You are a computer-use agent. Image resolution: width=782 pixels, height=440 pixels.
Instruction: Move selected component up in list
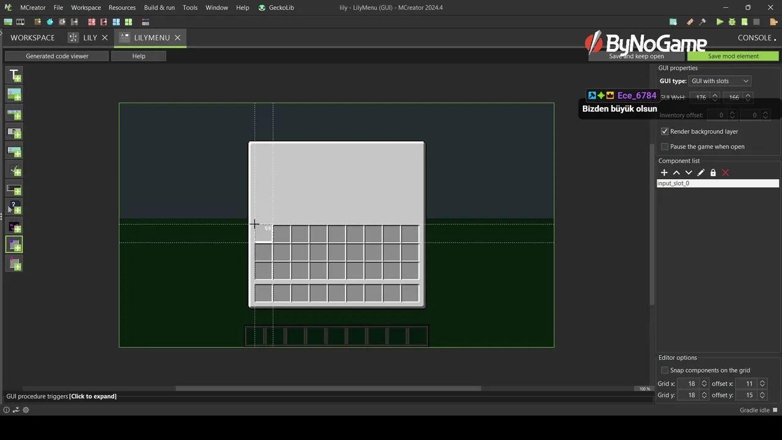click(x=676, y=173)
